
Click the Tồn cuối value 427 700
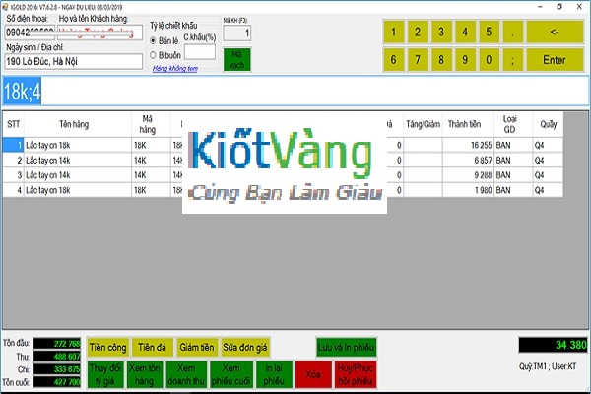tap(57, 382)
